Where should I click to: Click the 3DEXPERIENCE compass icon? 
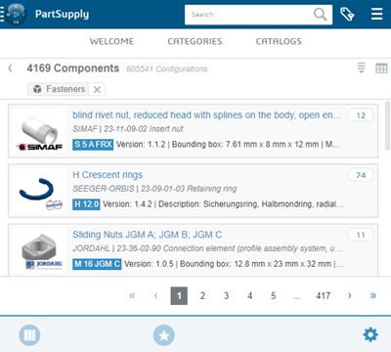point(17,15)
